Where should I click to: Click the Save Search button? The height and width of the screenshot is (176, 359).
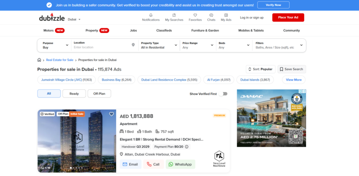pyautogui.click(x=292, y=69)
